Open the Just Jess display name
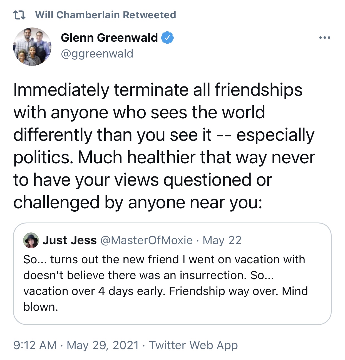This screenshot has height=360, width=345. point(70,240)
